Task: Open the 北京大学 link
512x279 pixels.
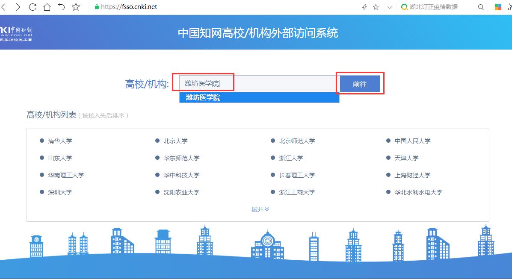Action: pyautogui.click(x=175, y=141)
